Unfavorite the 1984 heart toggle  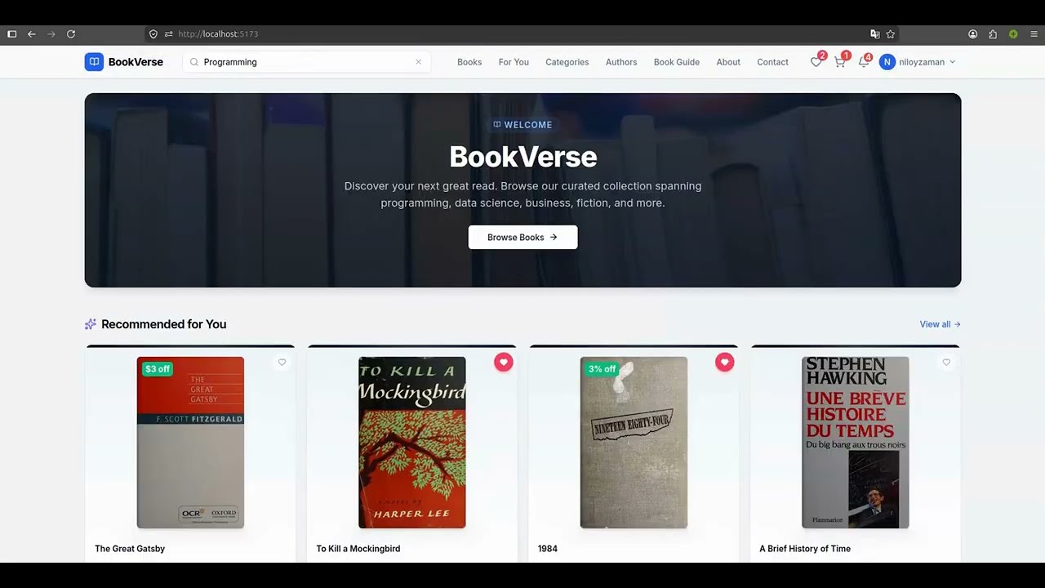coord(725,363)
